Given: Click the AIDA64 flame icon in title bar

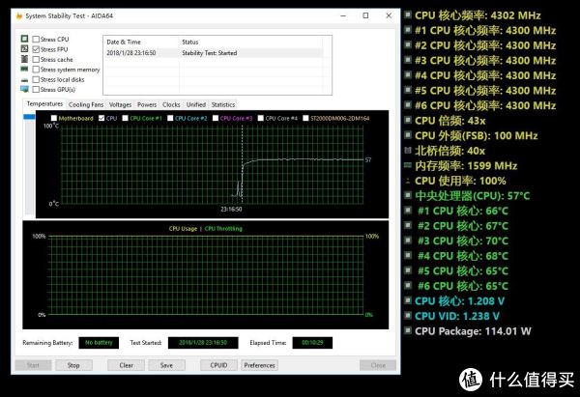Looking at the screenshot, I should (x=19, y=16).
